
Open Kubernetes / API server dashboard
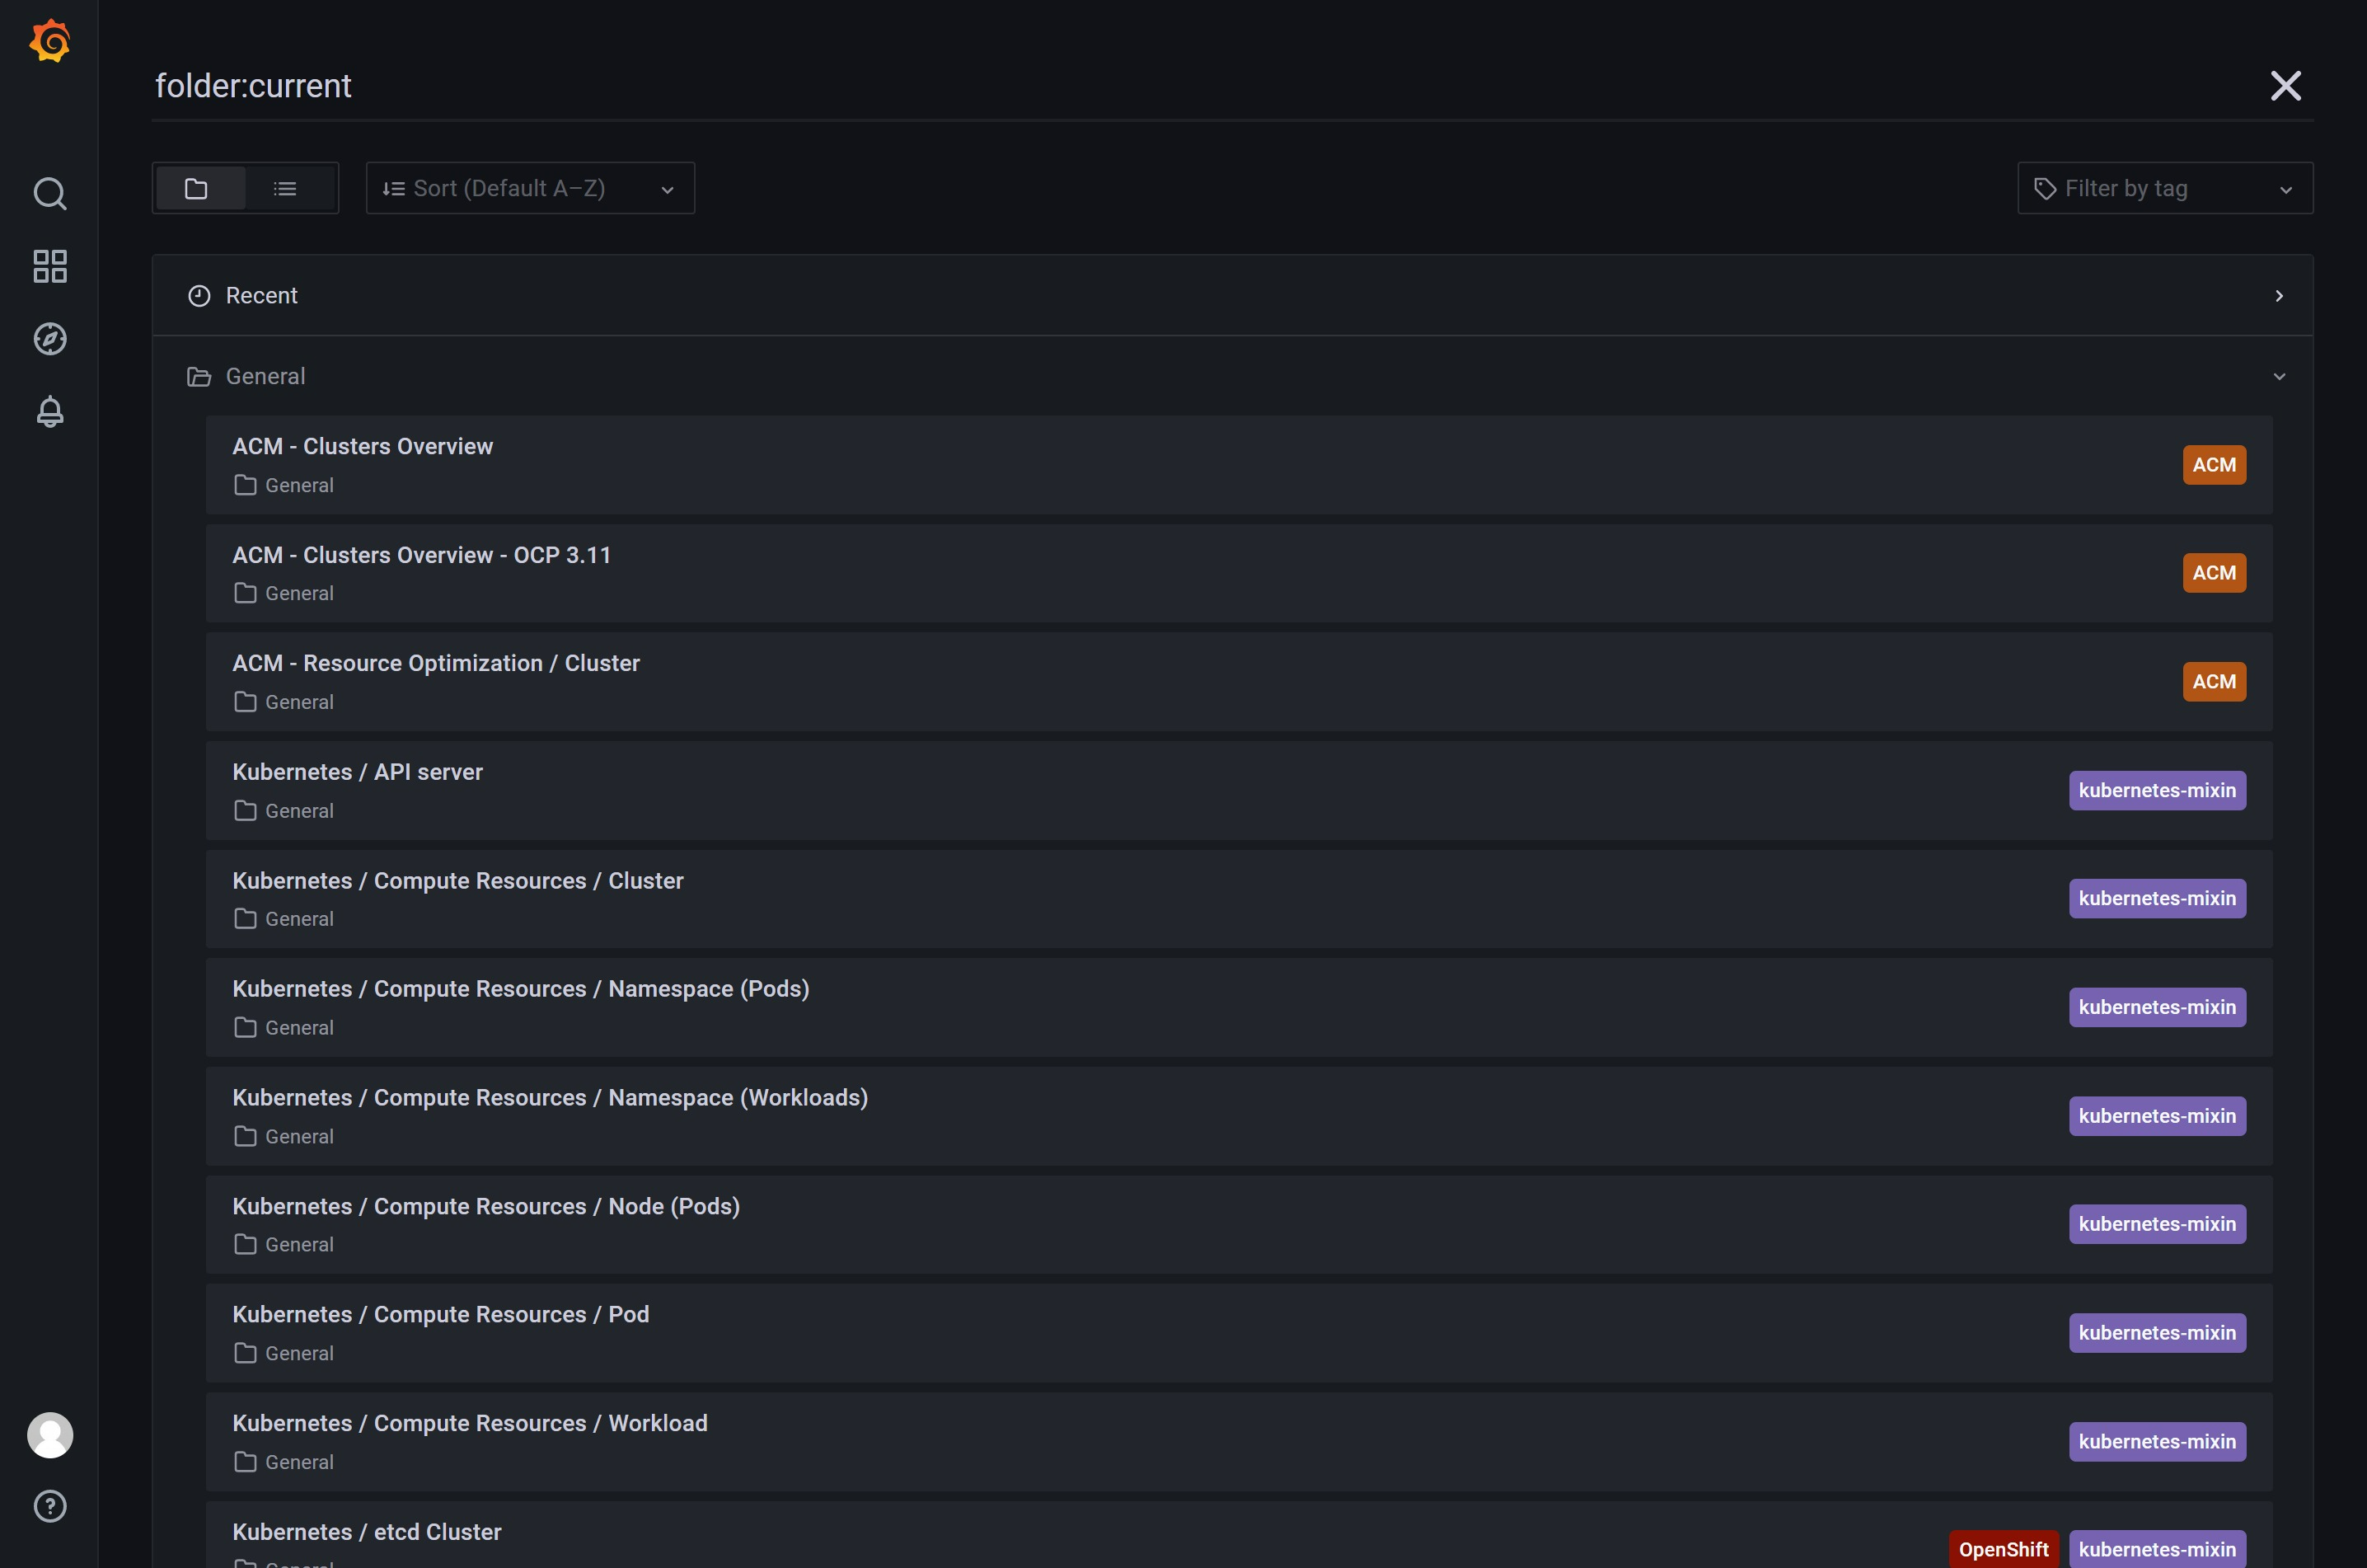coord(358,772)
